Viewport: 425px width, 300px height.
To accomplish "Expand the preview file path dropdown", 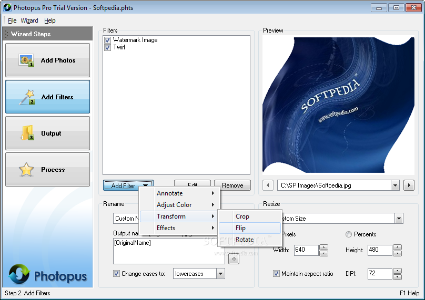I will click(395, 185).
